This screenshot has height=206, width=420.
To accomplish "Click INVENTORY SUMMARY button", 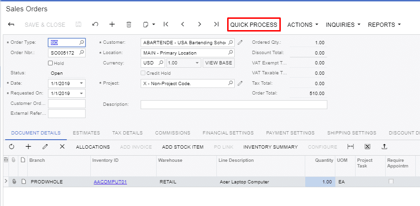I will [x=270, y=147].
